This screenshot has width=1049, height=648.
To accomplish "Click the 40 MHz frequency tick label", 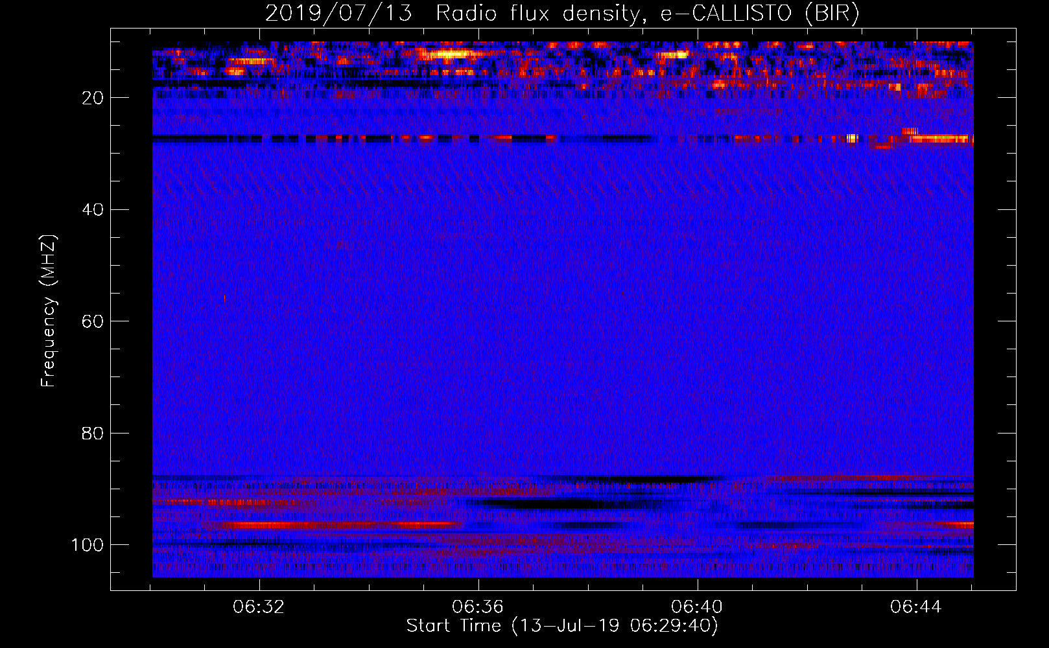I will (93, 210).
